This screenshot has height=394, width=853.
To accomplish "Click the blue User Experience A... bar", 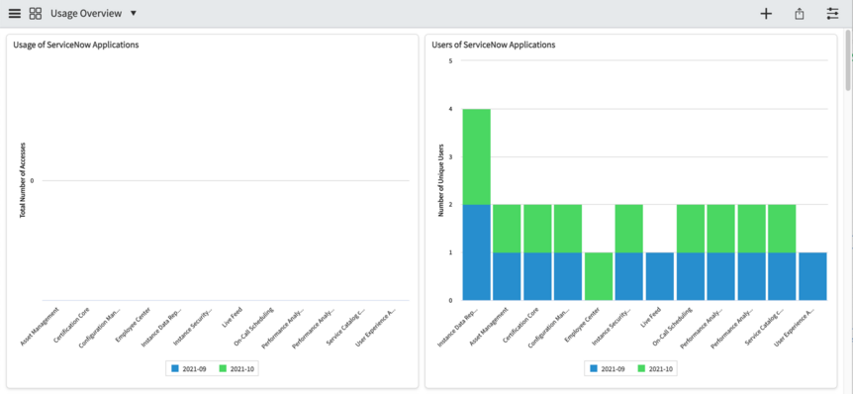I will click(812, 276).
